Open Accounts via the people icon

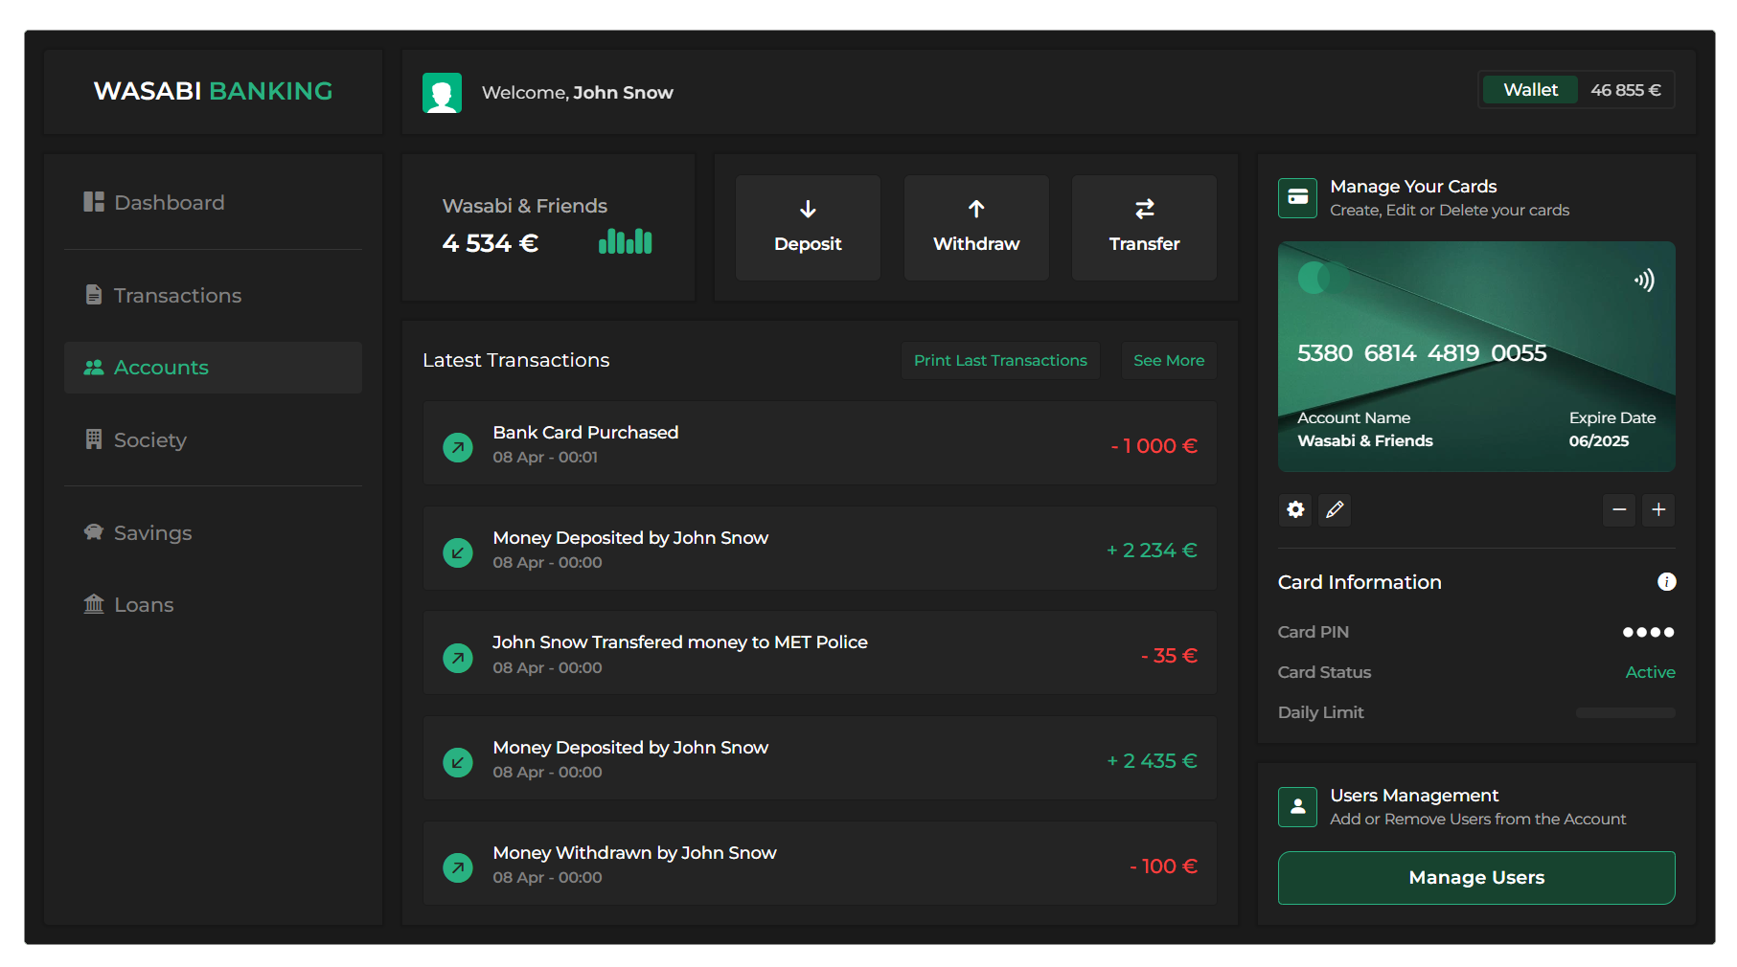pyautogui.click(x=94, y=367)
